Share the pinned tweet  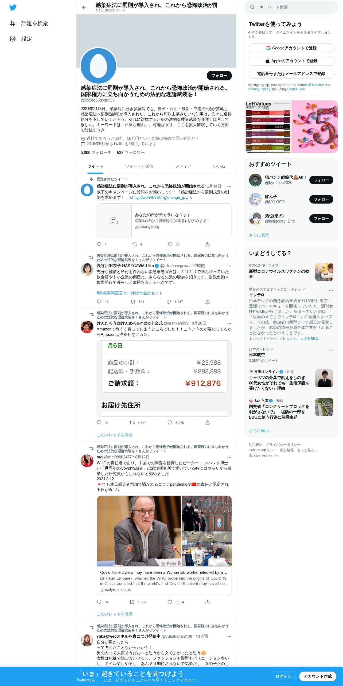(208, 244)
